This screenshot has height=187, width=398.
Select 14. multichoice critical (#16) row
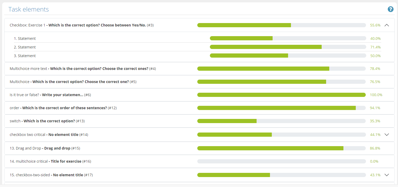point(199,161)
